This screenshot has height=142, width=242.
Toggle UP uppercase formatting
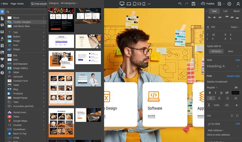(227, 93)
